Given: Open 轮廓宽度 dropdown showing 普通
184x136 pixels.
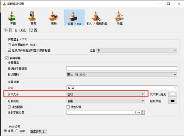Looking at the screenshot, I should point(106,101).
